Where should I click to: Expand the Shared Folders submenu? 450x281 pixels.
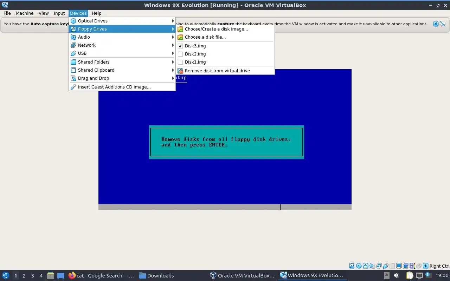click(x=122, y=62)
